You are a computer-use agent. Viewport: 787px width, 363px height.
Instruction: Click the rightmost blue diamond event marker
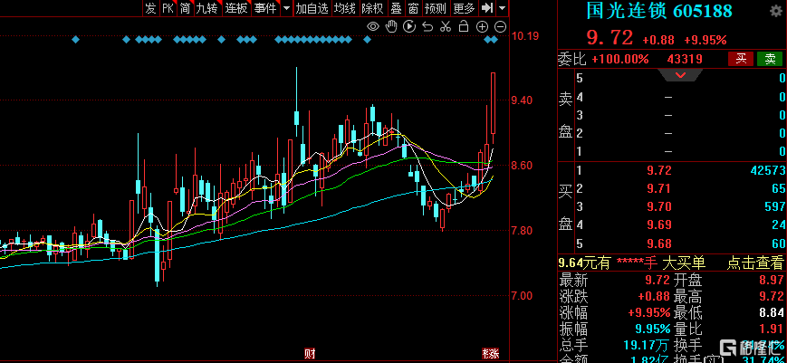[494, 39]
